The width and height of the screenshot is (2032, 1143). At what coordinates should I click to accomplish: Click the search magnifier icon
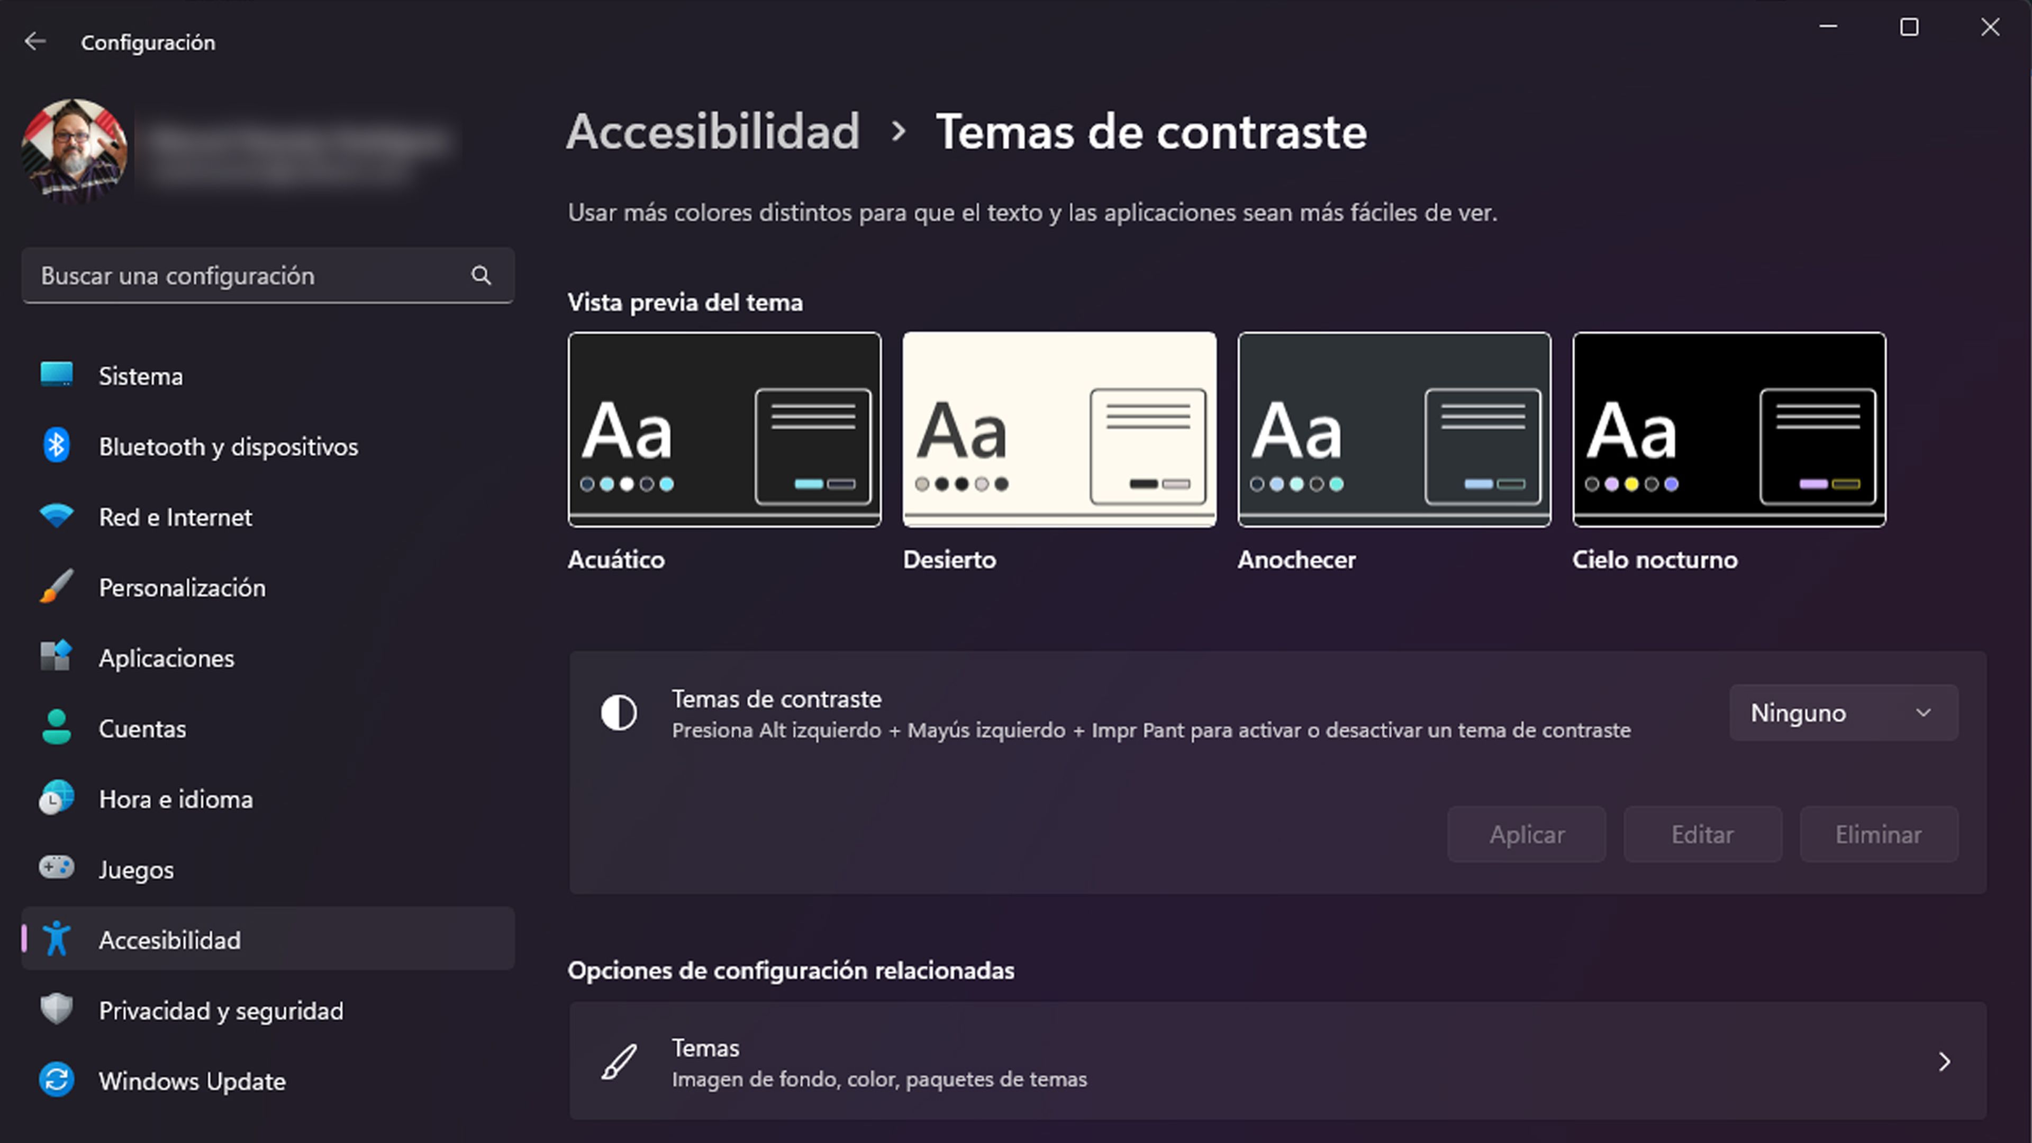coord(481,275)
